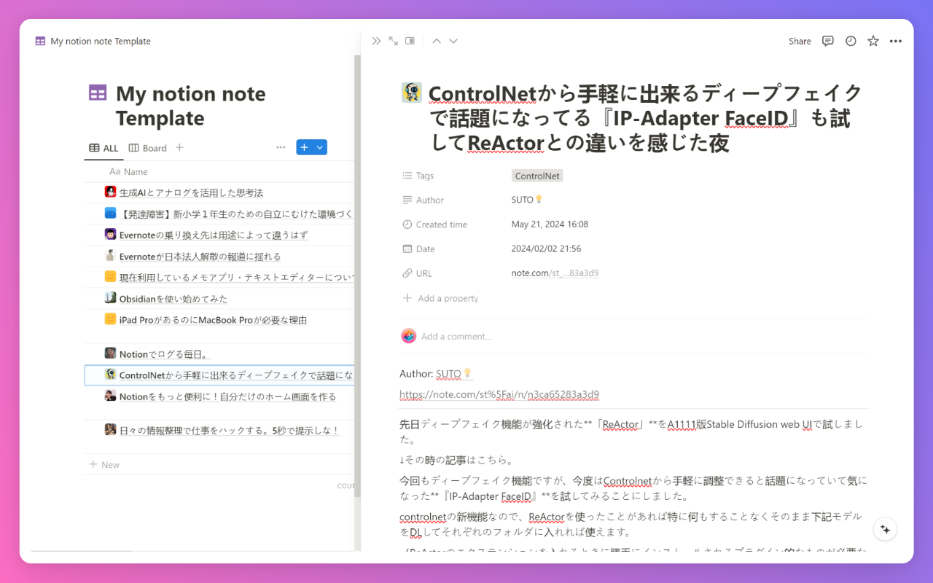Click the left pane vertical scrollbar

tap(357, 277)
